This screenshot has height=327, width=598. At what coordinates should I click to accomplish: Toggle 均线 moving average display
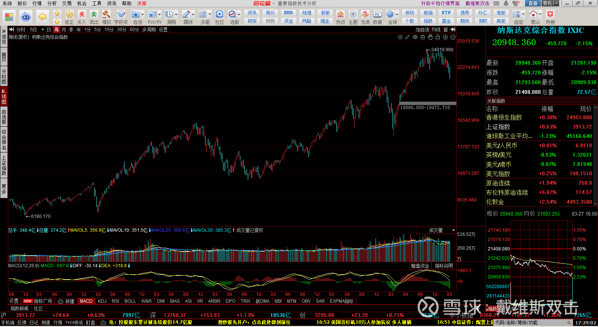pyautogui.click(x=436, y=30)
